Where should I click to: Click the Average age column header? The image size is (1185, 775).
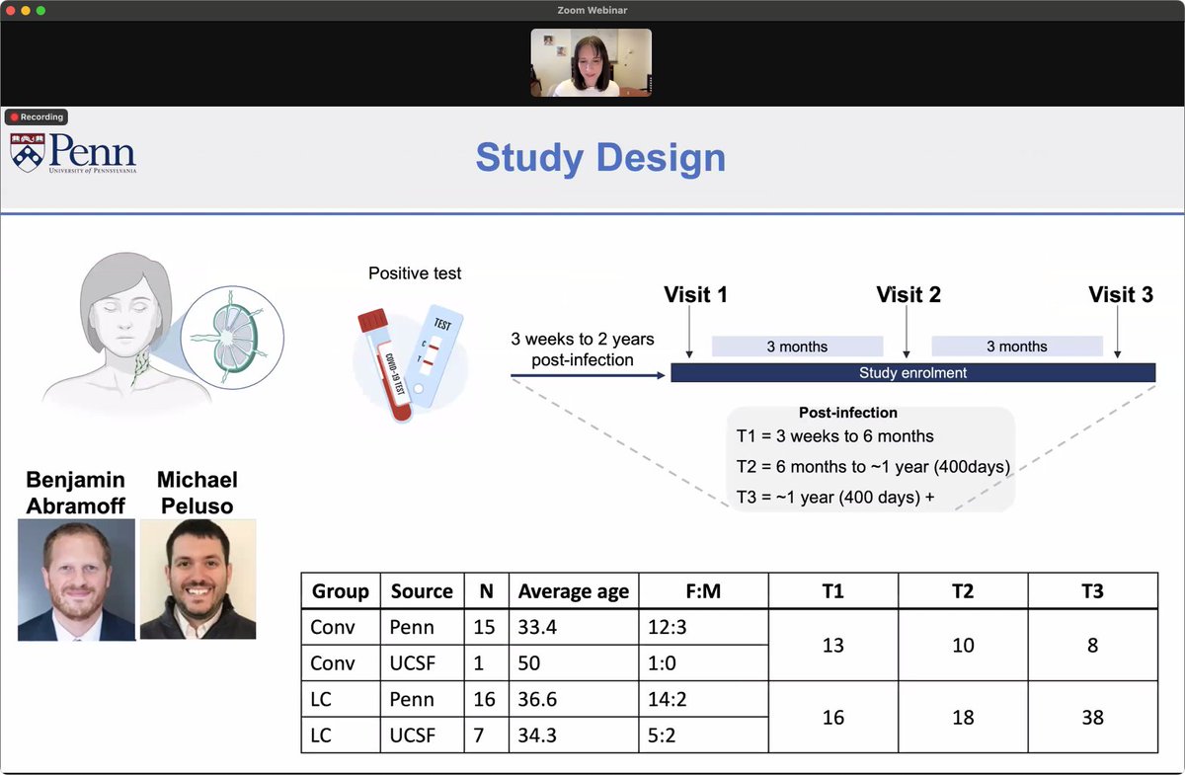click(574, 591)
